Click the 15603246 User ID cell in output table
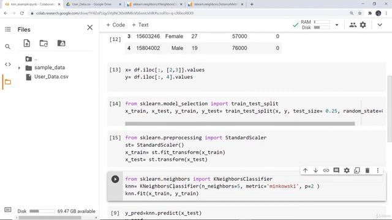Screen dimensions: 392x220 (148, 37)
